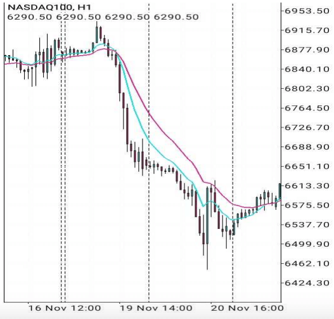Choose the 6537.70 price level label
The image size is (334, 319).
click(307, 225)
